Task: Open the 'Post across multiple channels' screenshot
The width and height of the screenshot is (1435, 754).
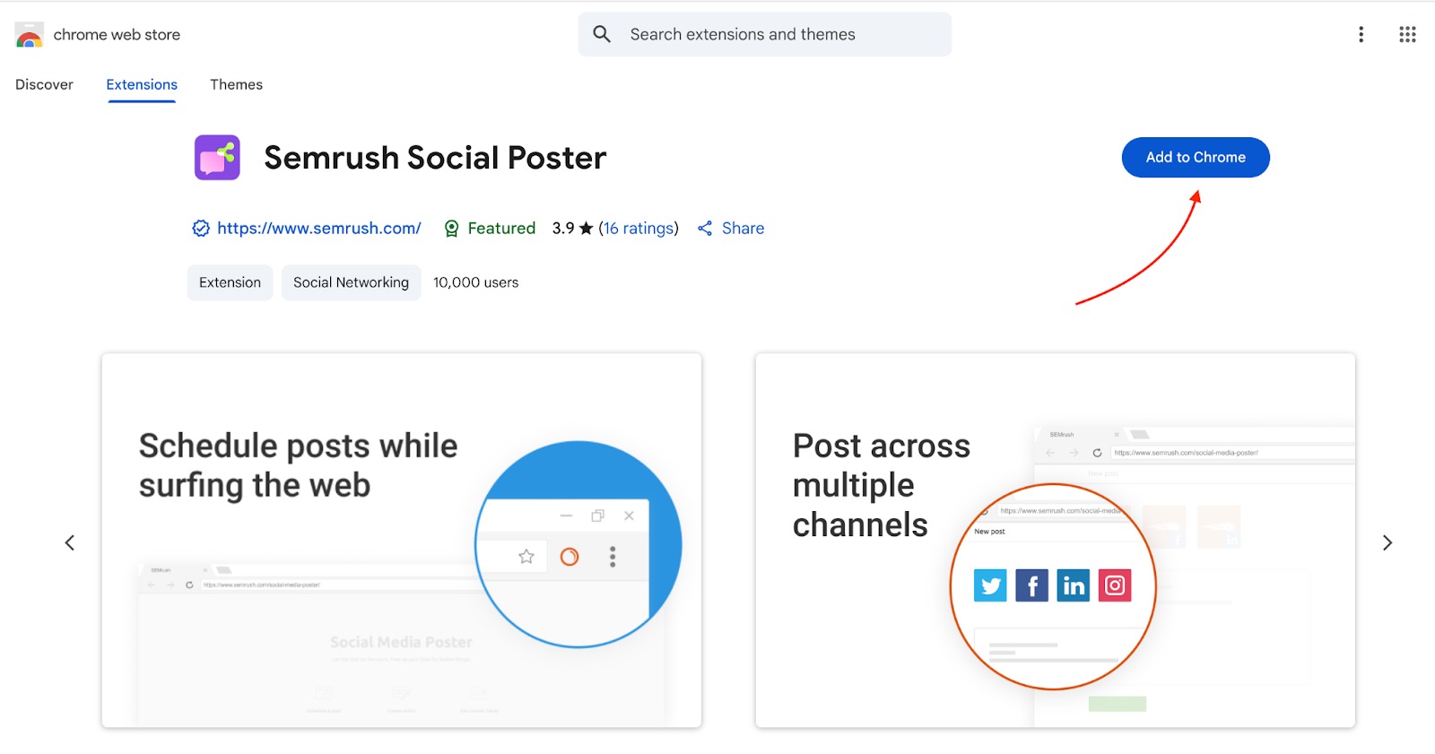Action: pos(1055,540)
